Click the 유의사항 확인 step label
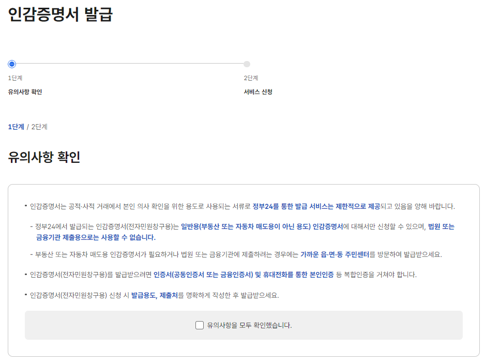This screenshot has width=486, height=364. coord(25,91)
